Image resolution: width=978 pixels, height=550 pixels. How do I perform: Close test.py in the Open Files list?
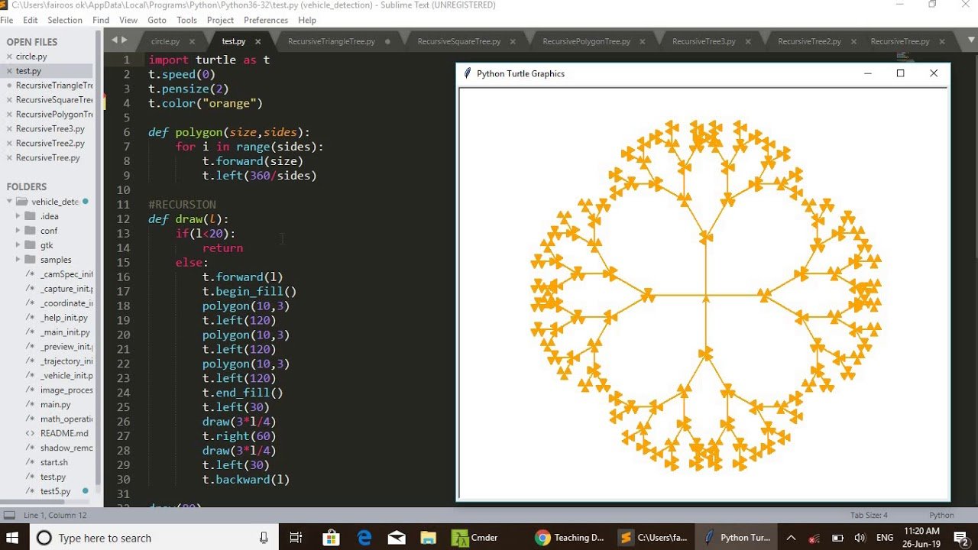[9, 71]
